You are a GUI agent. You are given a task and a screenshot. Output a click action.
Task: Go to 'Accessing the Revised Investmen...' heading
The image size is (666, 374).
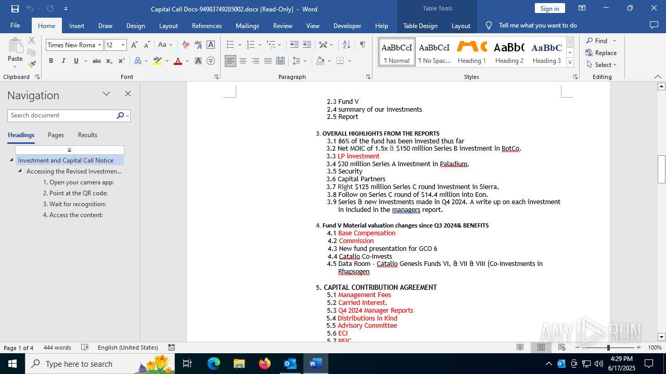74,171
